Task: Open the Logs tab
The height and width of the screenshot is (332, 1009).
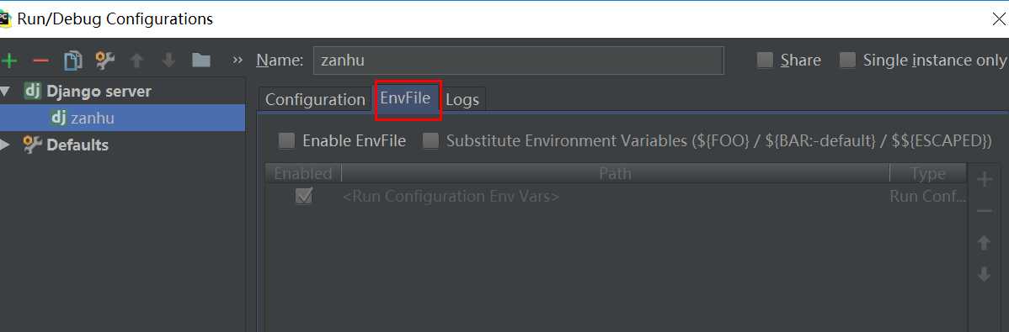Action: click(462, 99)
